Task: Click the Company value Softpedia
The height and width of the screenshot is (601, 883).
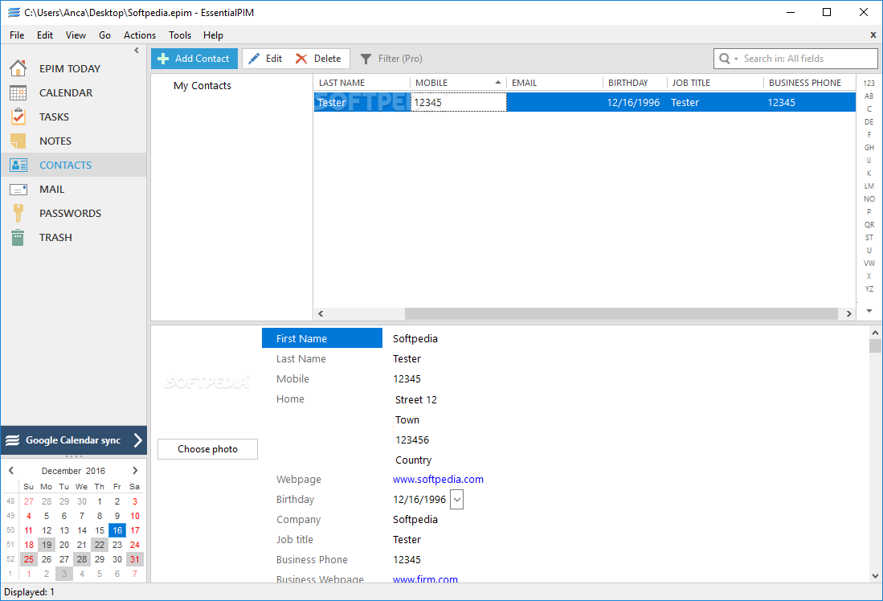Action: pyautogui.click(x=415, y=519)
